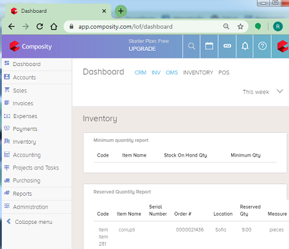
Task: Click the site lock icon in address bar
Action: pyautogui.click(x=71, y=26)
